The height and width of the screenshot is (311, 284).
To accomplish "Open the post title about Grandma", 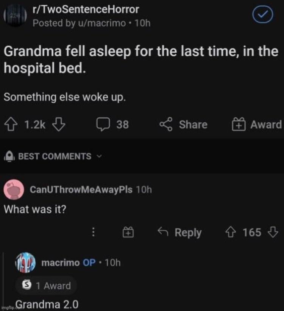I will [140, 59].
